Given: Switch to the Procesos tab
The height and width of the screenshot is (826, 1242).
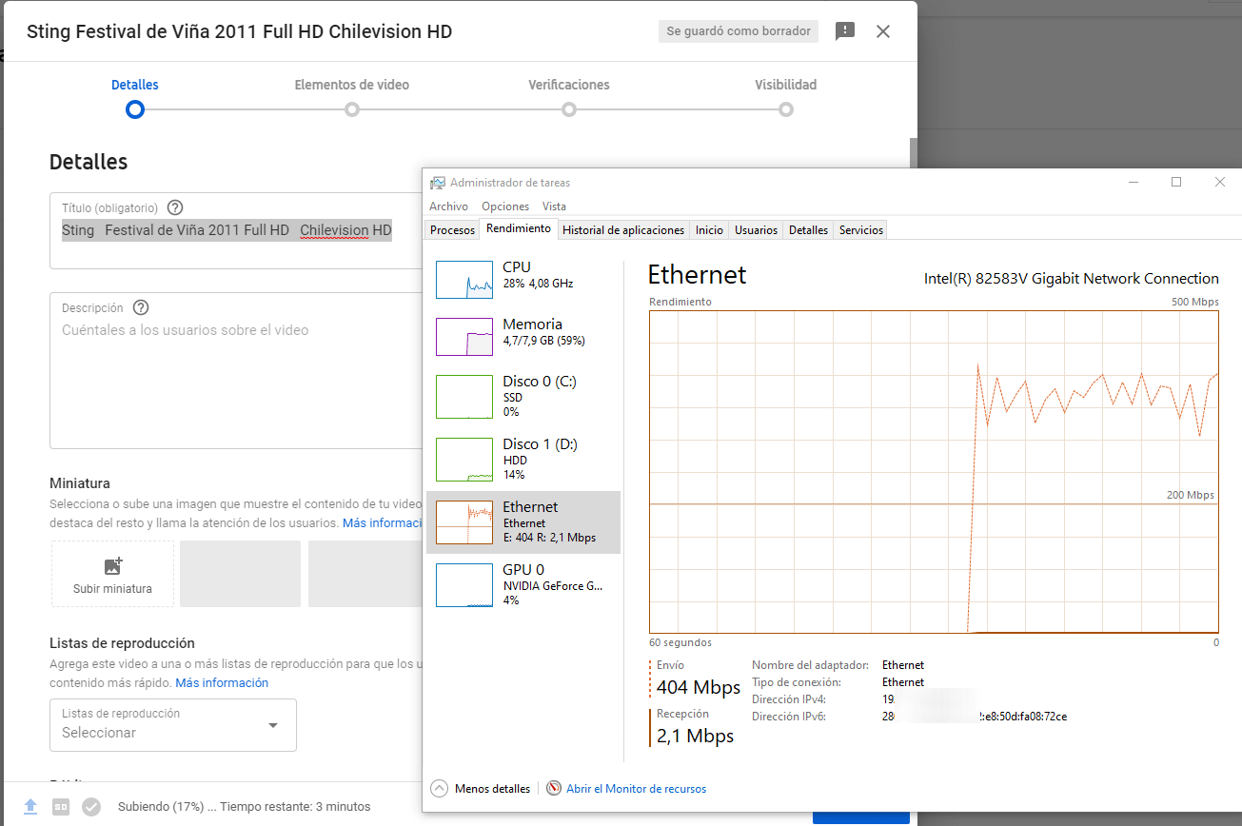Looking at the screenshot, I should click(x=452, y=230).
